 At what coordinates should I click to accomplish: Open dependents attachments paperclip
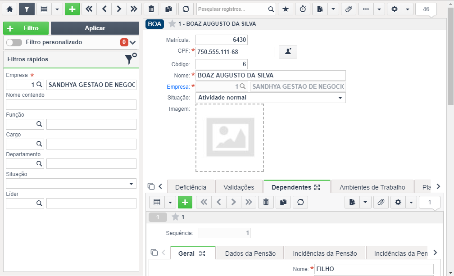[x=381, y=202]
